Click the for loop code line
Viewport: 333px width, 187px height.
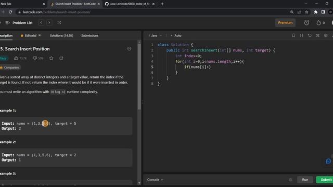click(x=210, y=61)
